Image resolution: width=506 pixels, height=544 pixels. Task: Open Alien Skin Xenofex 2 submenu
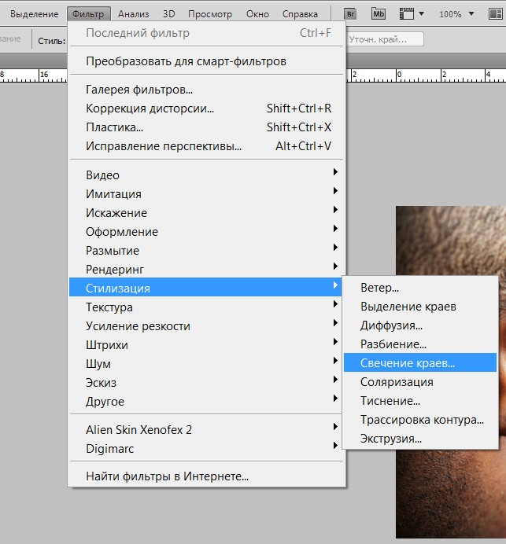point(205,430)
